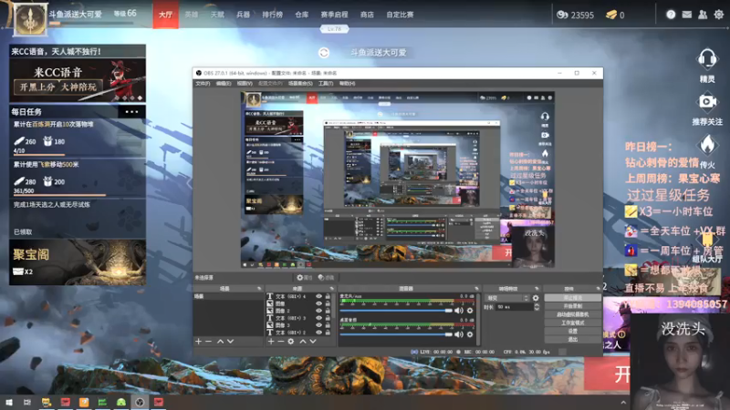
Task: Click the 传火 flame icon
Action: [x=707, y=145]
